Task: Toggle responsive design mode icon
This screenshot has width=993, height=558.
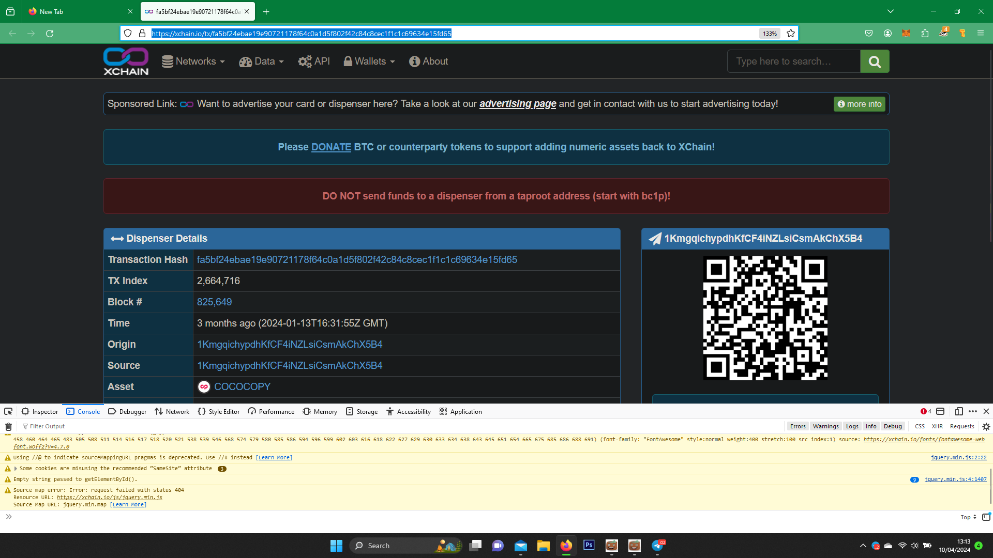Action: [959, 411]
